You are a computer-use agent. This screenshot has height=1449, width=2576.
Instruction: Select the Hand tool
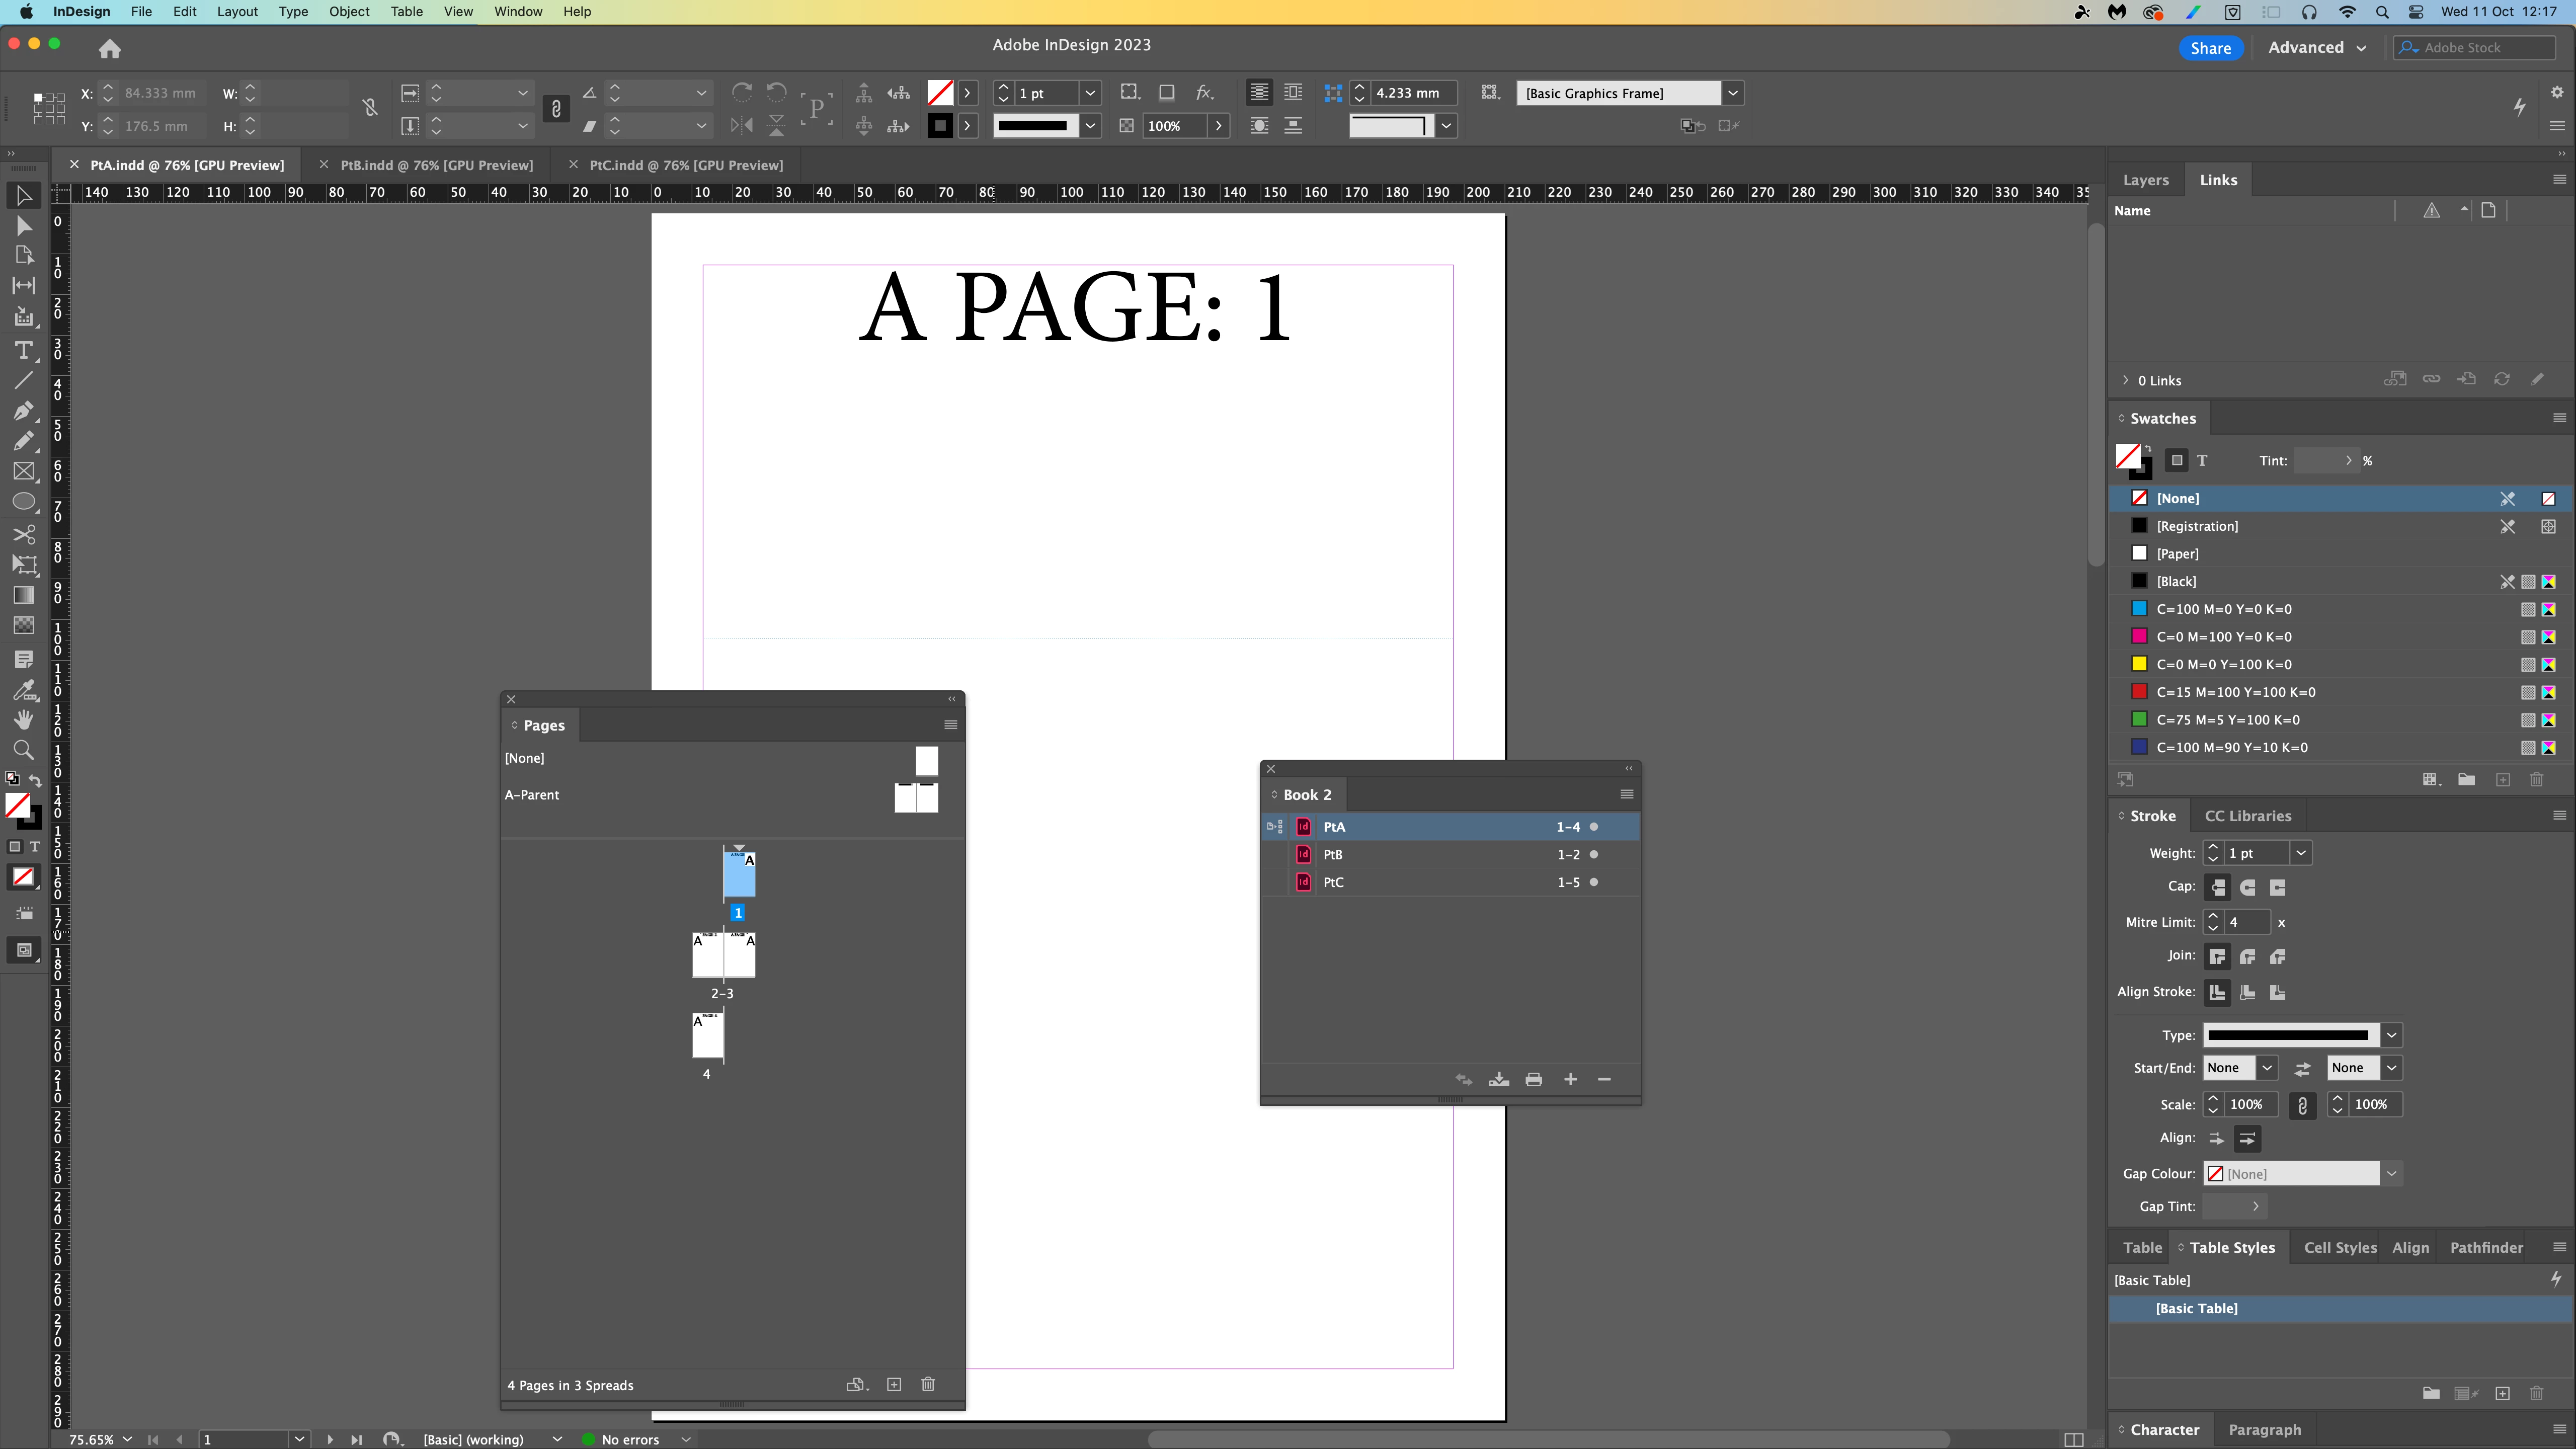point(23,720)
